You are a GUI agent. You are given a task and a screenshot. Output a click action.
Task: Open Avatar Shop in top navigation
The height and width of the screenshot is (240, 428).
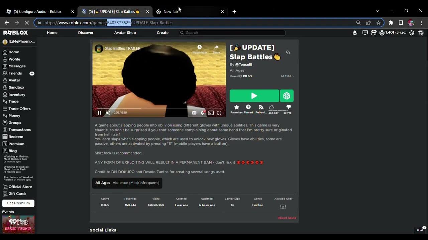[125, 33]
